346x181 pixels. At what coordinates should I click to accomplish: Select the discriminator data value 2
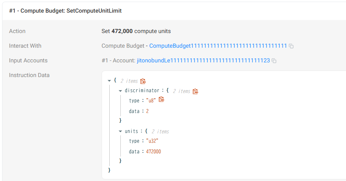(147, 111)
